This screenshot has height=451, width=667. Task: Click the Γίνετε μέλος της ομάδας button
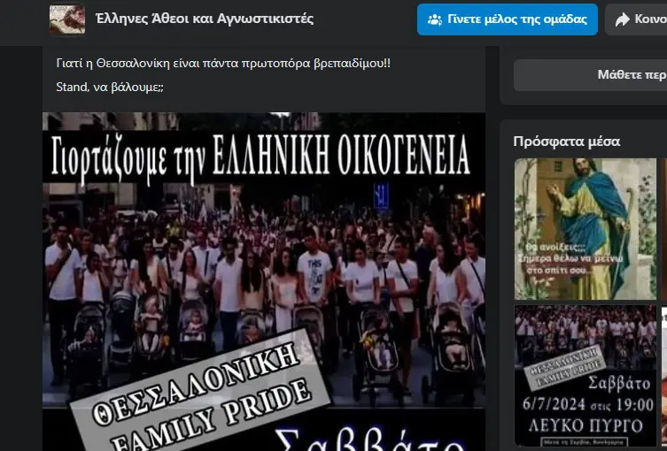(x=508, y=19)
